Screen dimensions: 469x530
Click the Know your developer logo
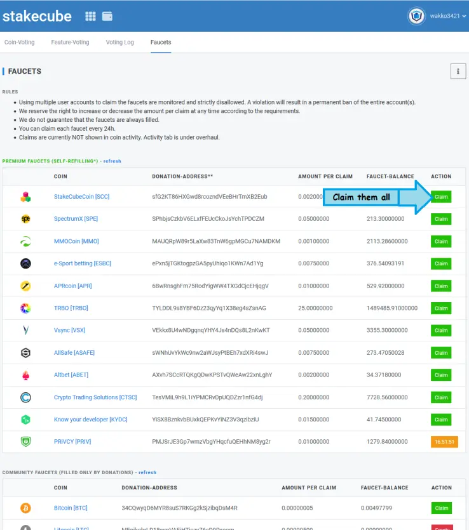[25, 420]
